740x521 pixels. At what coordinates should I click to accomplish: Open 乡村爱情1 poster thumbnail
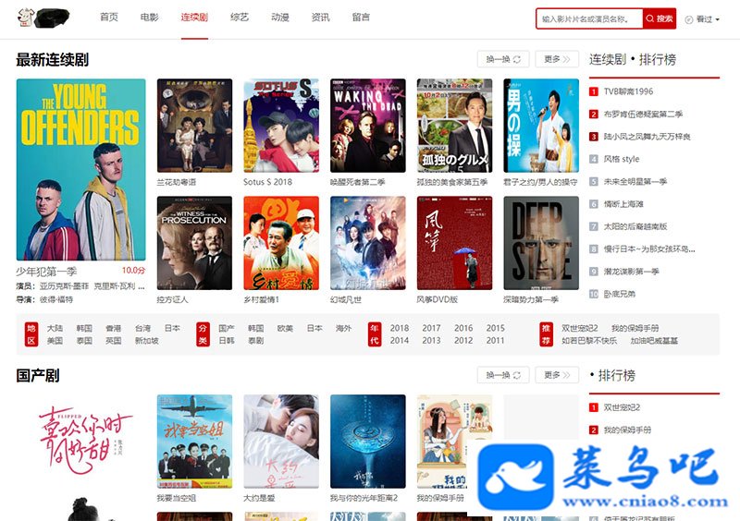281,243
